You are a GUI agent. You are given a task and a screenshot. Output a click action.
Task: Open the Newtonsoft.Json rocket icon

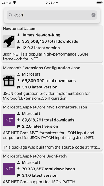[x=9, y=41]
